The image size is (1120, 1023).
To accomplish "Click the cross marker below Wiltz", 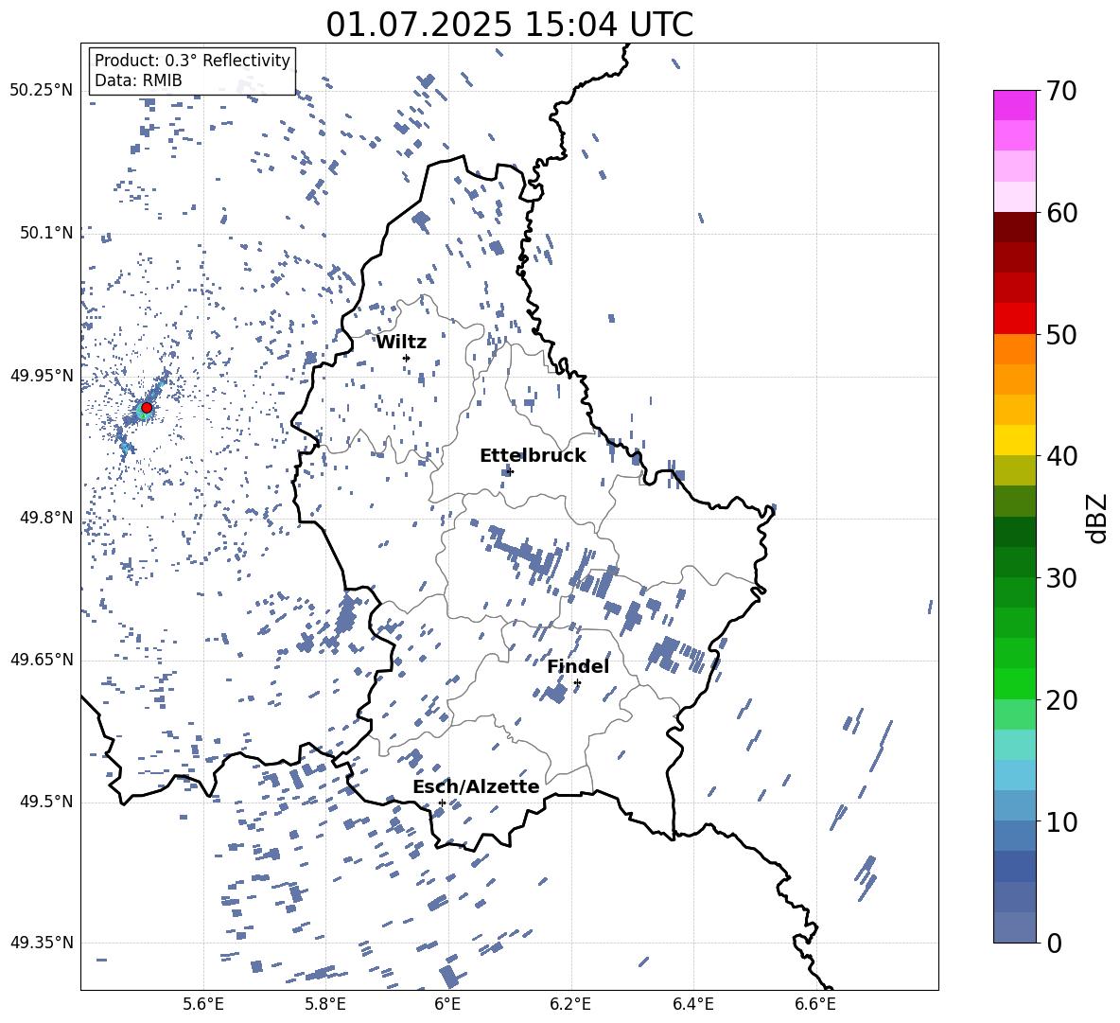I will [407, 358].
